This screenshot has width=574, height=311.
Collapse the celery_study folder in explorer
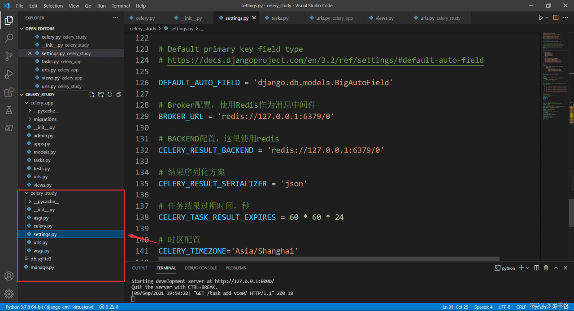(43, 193)
